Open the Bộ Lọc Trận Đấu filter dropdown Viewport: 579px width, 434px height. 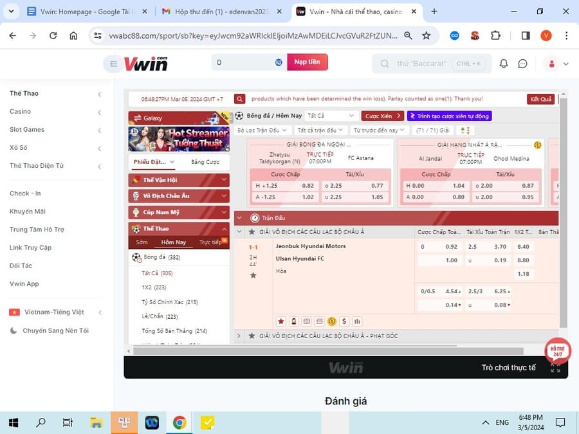click(262, 131)
